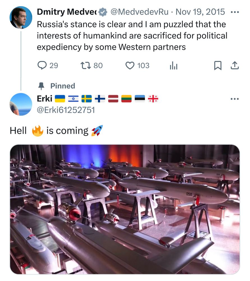View analytics bar chart icon
This screenshot has width=250, height=281.
pos(174,66)
